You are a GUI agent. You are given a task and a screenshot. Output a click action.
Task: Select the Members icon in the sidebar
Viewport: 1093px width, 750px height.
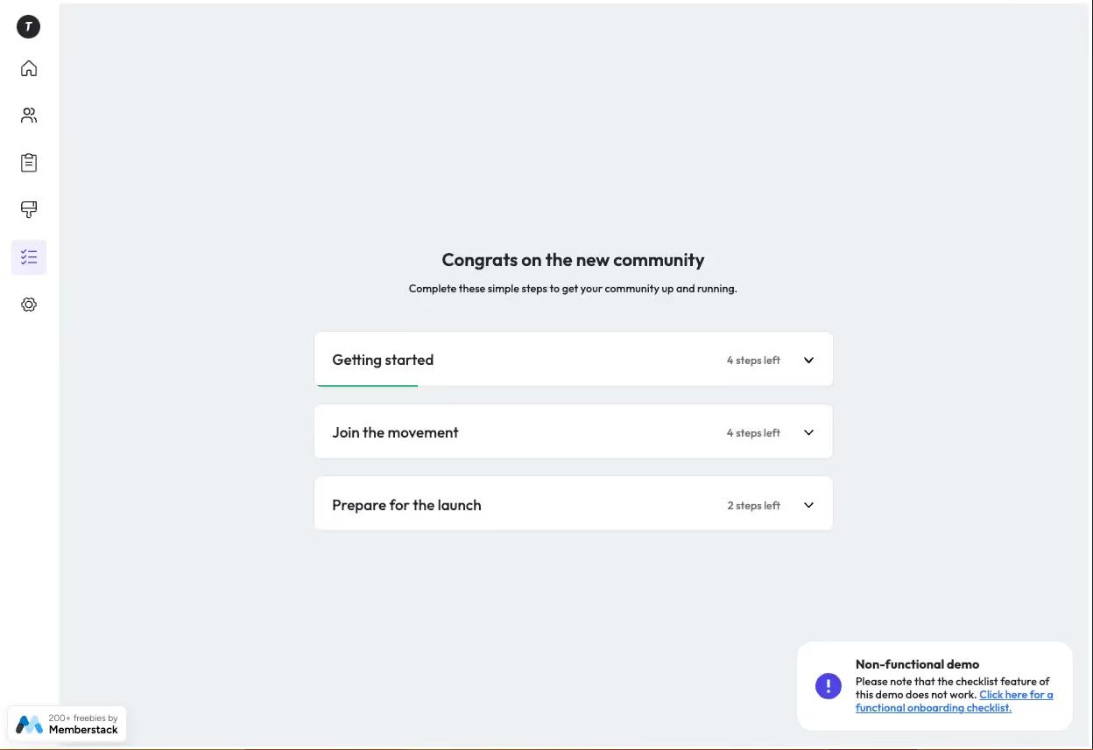click(x=28, y=115)
